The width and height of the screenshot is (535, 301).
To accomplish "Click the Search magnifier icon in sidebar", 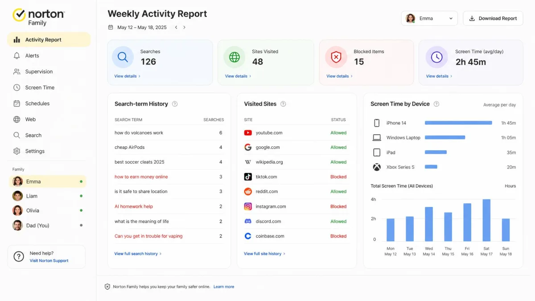I will (17, 135).
